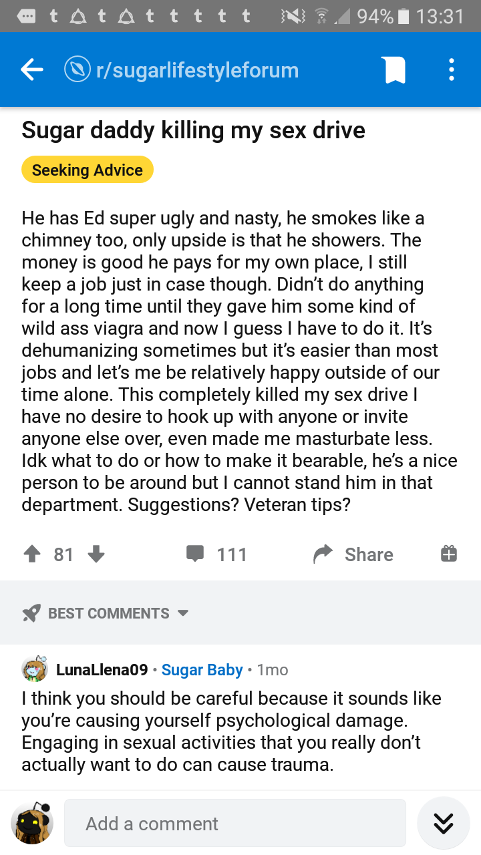Give an award with the gift icon
481x855 pixels.
pos(449,554)
